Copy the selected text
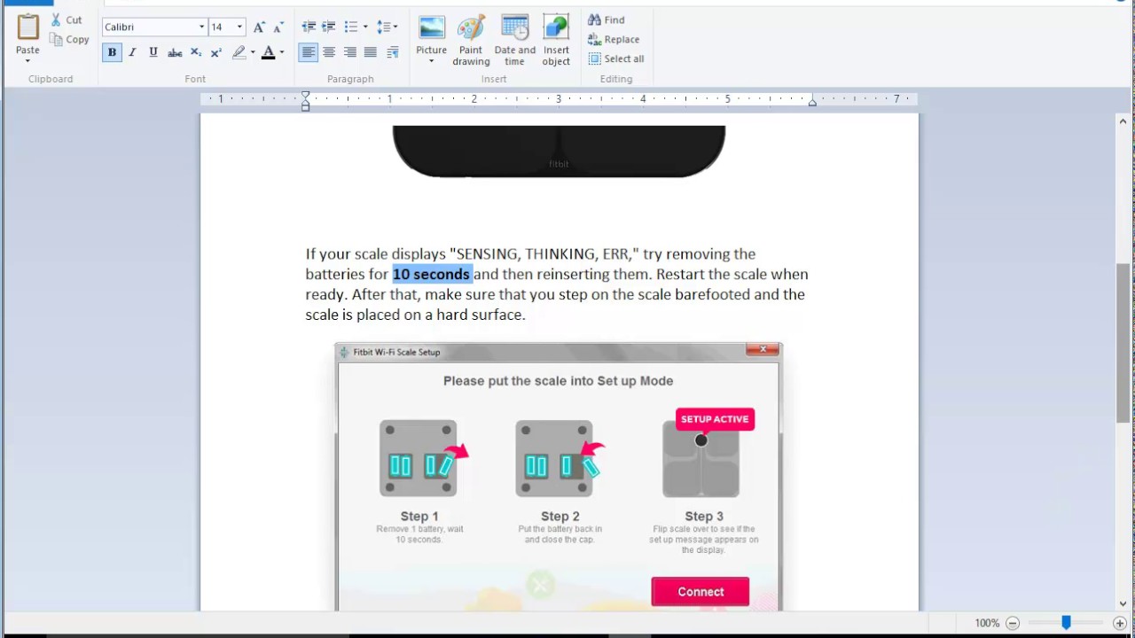Image resolution: width=1135 pixels, height=638 pixels. point(69,39)
